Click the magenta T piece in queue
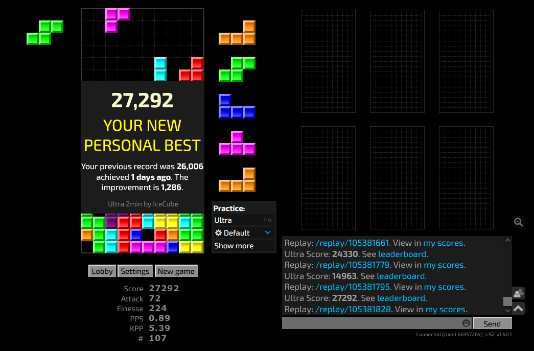Screen dimensions: 534x351 tap(237, 143)
